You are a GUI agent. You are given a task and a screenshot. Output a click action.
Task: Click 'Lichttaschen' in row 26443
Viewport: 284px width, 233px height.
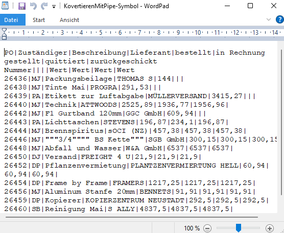(x=72, y=122)
